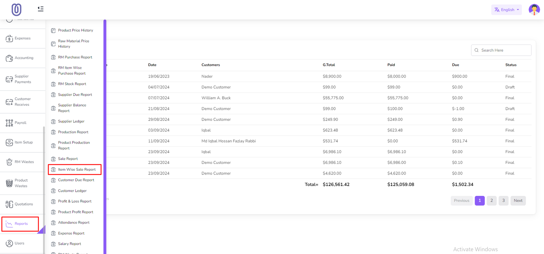
Task: Click the Accounting icon in sidebar
Action: pos(9,58)
